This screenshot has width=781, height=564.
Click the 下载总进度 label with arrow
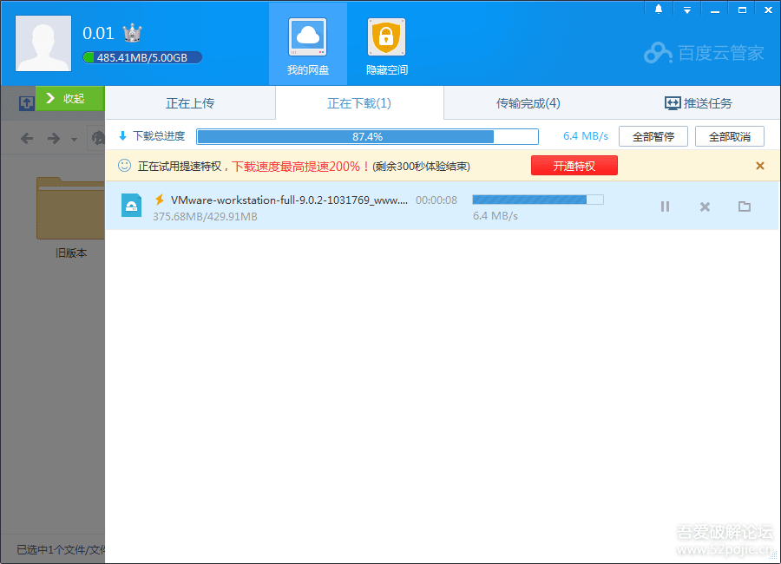(151, 136)
